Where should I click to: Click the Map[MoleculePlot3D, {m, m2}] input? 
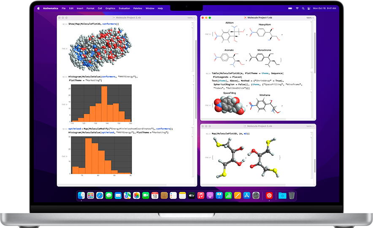click(231, 134)
